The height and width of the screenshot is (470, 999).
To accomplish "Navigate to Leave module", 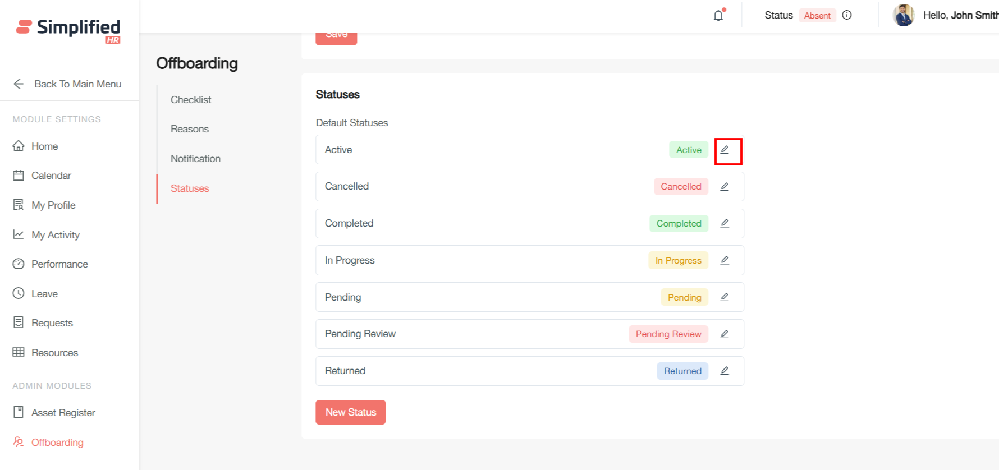I will coord(44,294).
